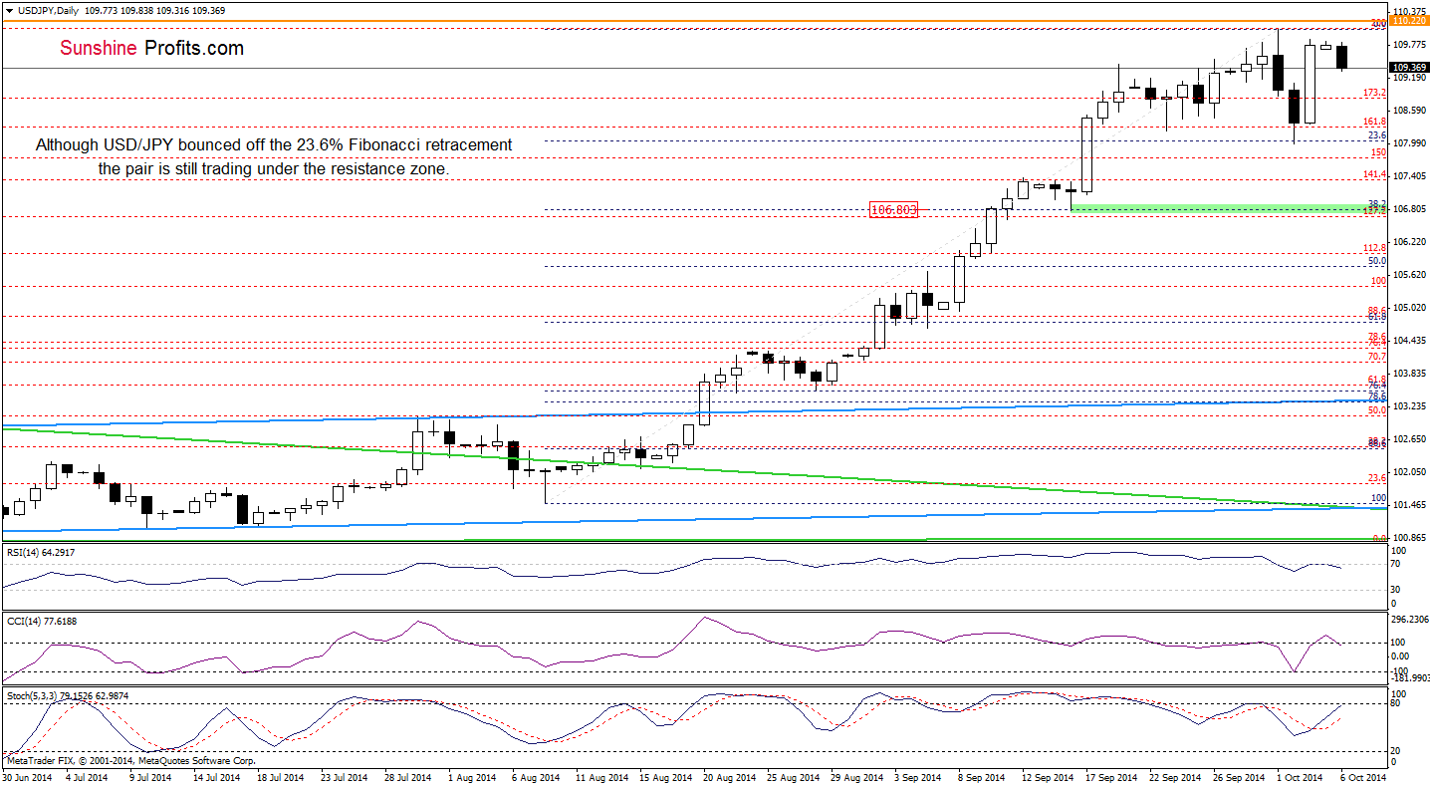Click the last black candle near 109.369

click(1341, 57)
